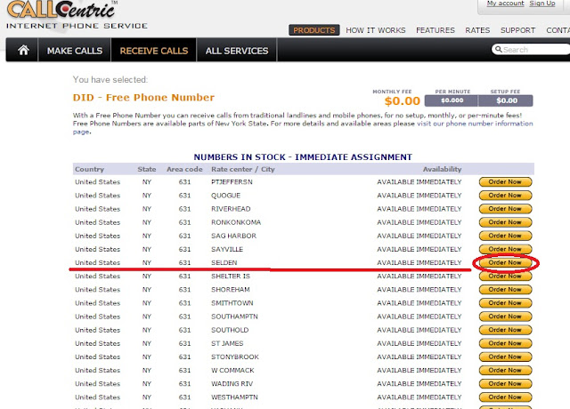Viewport: 570px width, 409px height.
Task: Click the $0.00 setup fee value
Action: [507, 100]
